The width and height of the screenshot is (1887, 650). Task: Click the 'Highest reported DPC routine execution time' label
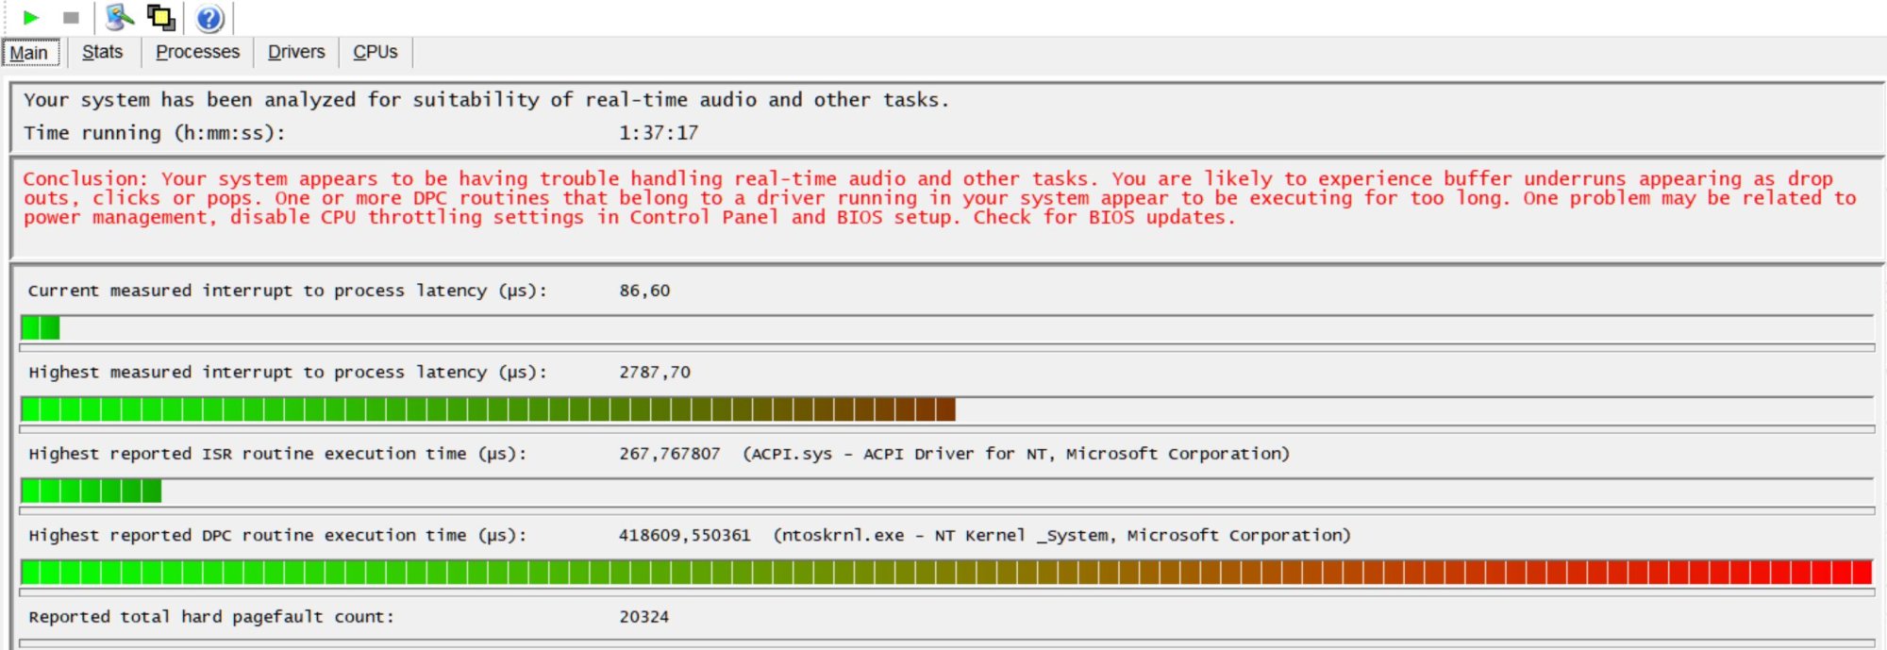click(x=277, y=535)
